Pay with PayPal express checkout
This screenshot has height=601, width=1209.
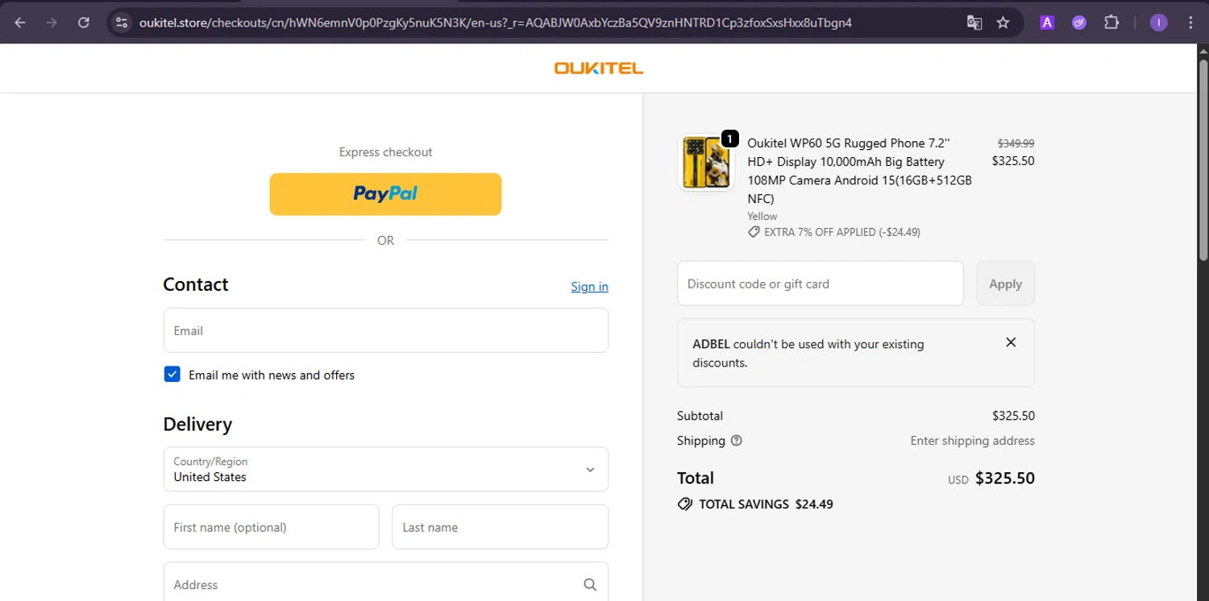pyautogui.click(x=385, y=194)
